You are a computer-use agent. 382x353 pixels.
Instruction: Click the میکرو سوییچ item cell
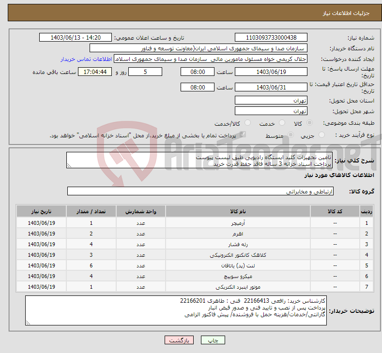coord(238,276)
